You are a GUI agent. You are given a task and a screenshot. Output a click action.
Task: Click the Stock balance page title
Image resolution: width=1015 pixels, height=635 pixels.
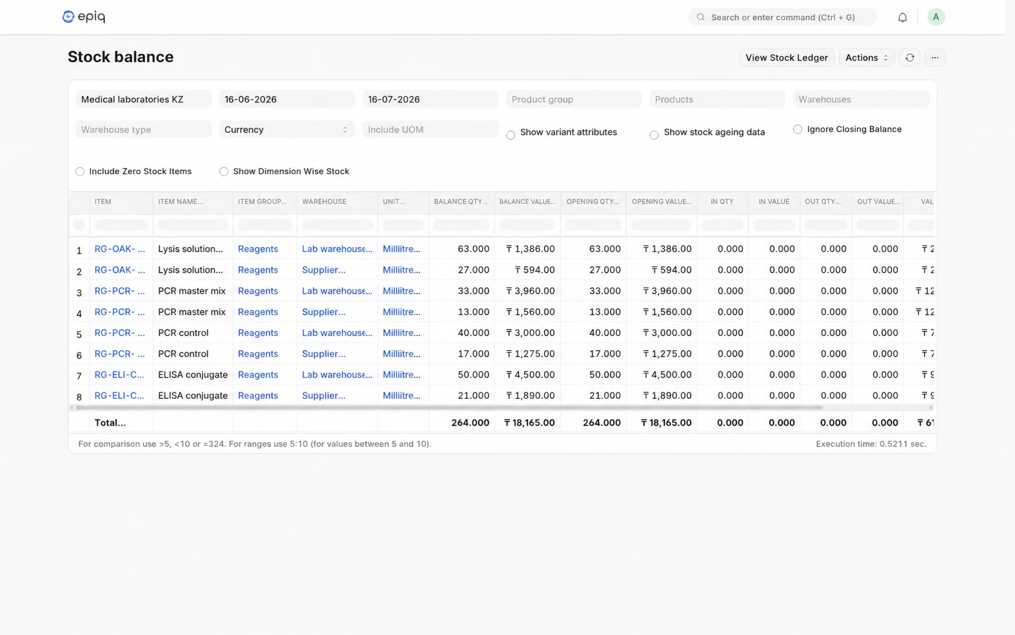[121, 57]
